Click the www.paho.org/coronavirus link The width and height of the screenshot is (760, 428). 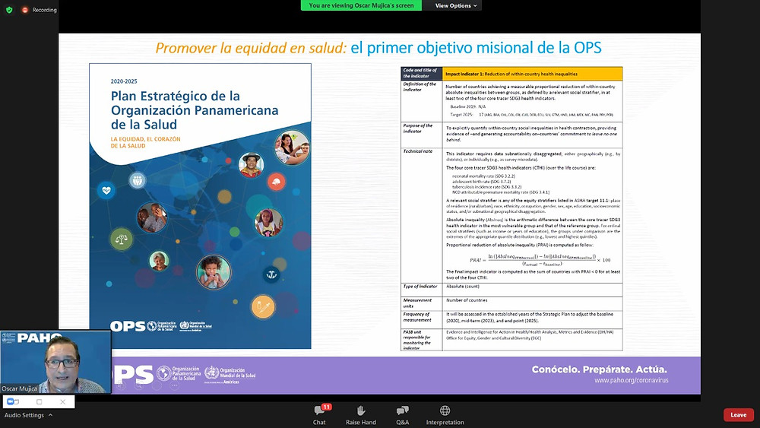click(631, 380)
